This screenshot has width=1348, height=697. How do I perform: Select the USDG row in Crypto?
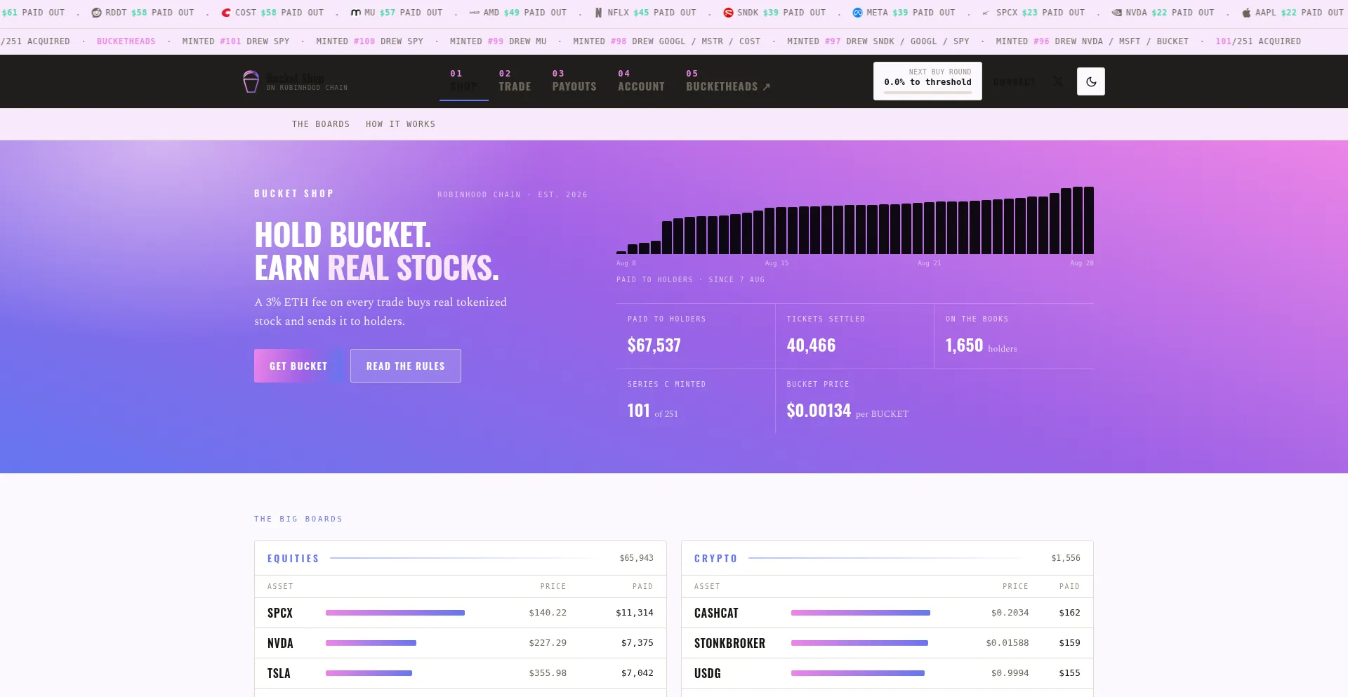coord(887,673)
